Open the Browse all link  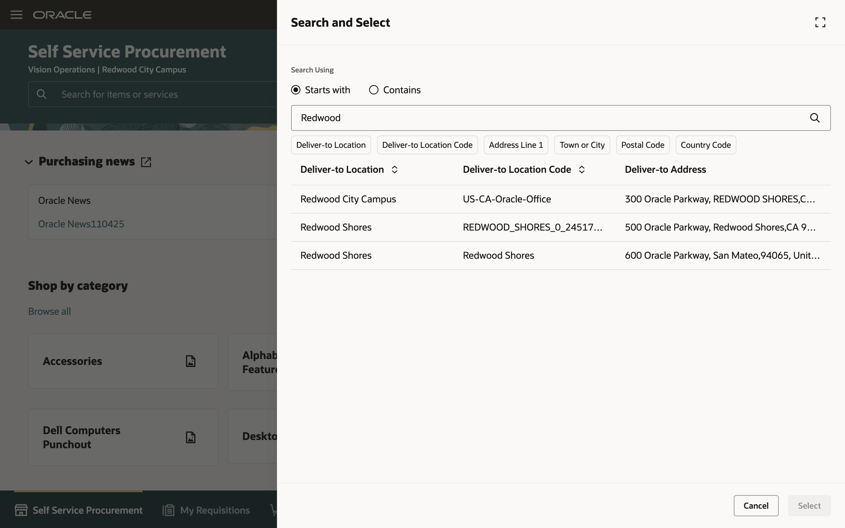(49, 311)
